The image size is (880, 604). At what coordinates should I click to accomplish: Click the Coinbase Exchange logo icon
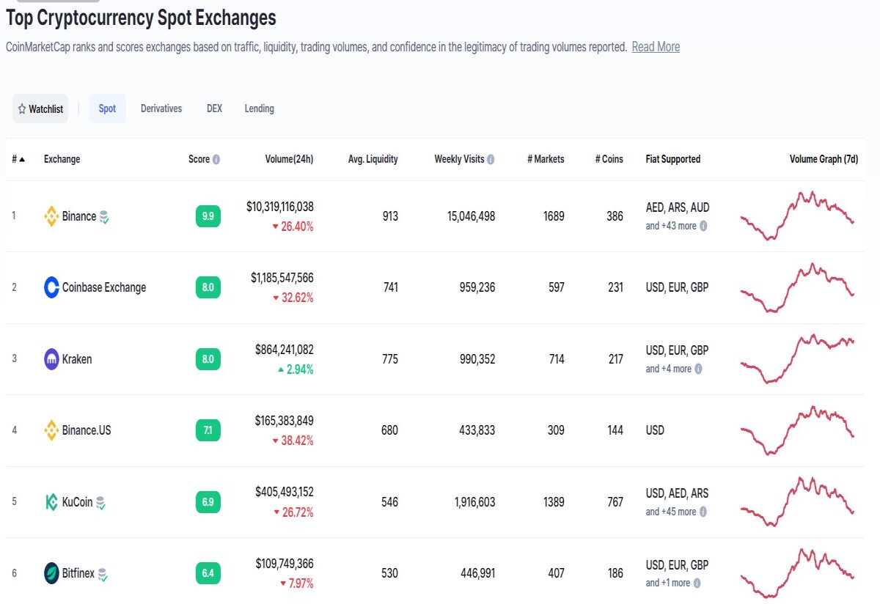[51, 287]
